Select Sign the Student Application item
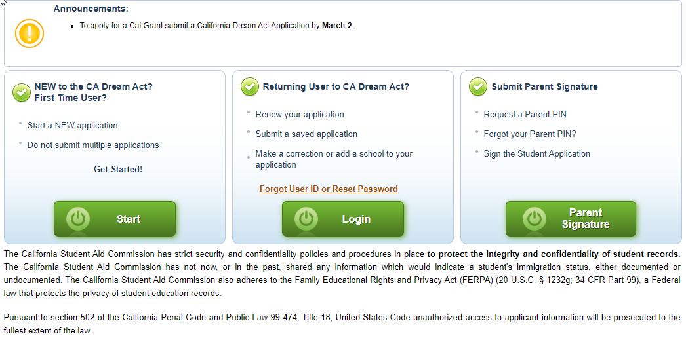The width and height of the screenshot is (686, 342). [x=536, y=154]
